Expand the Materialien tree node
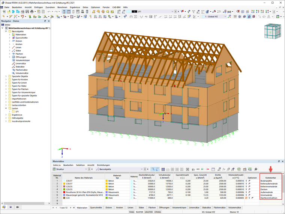This screenshot has width=285, height=214. point(9,35)
